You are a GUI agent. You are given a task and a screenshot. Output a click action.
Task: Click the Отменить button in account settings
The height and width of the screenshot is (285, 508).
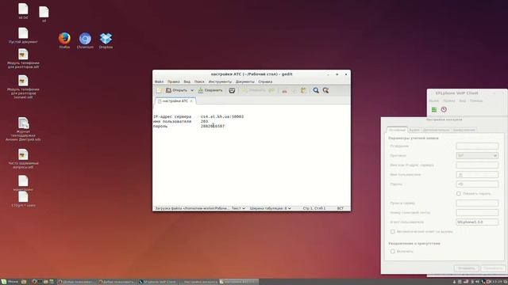466,268
